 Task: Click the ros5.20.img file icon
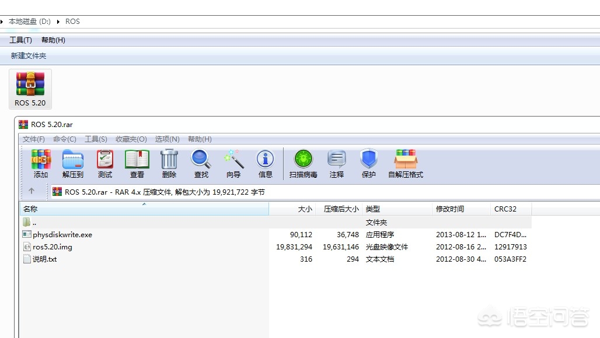(x=27, y=247)
